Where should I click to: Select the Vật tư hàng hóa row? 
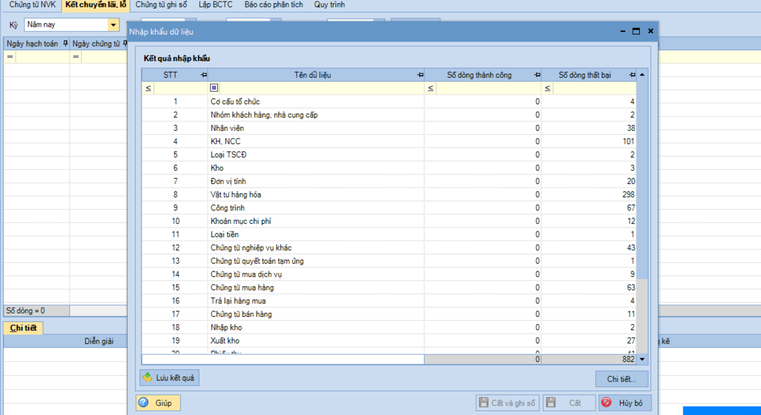point(389,194)
